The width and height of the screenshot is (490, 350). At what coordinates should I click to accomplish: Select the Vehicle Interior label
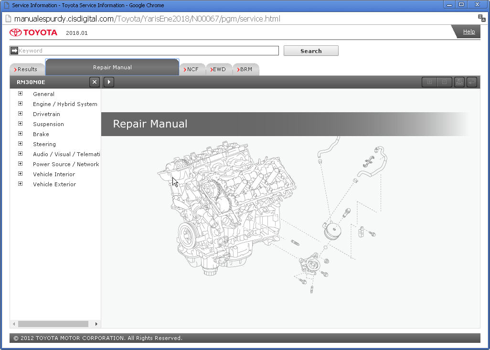54,174
